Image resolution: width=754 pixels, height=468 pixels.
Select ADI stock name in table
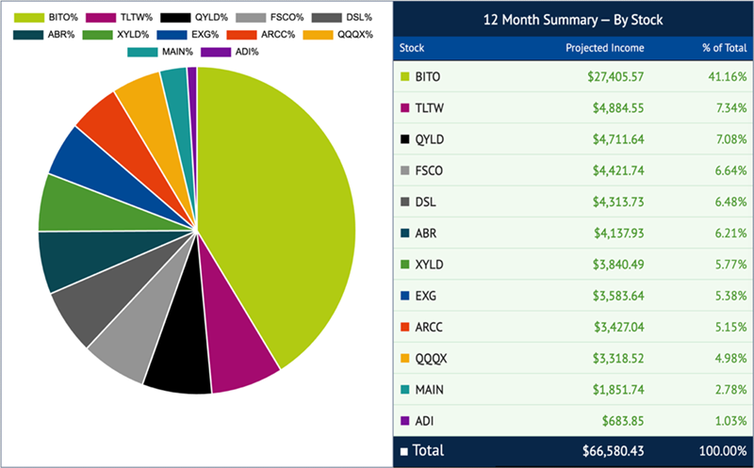[x=424, y=420]
